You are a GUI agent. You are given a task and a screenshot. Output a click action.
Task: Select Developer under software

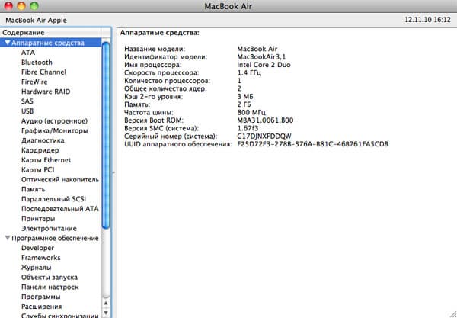[37, 248]
